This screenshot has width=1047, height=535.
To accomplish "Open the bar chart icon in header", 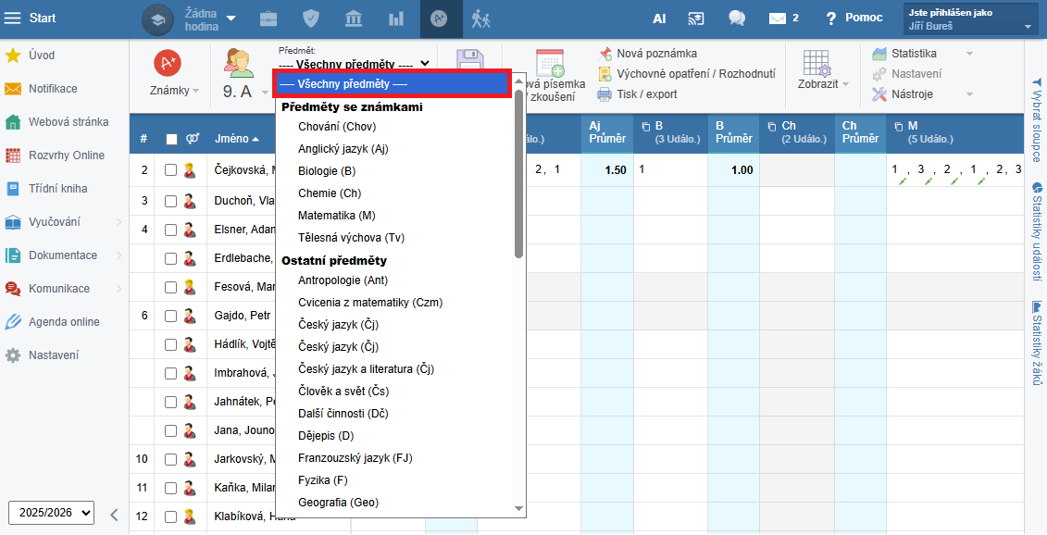I will point(396,19).
